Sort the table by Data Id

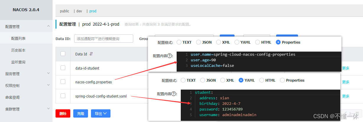(x=91, y=54)
